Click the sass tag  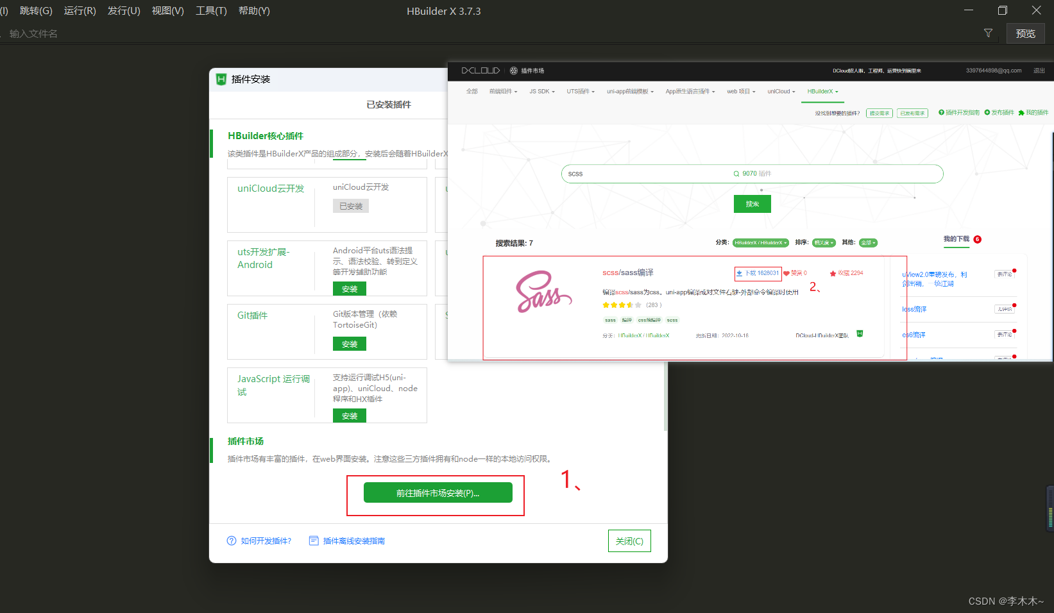(610, 320)
